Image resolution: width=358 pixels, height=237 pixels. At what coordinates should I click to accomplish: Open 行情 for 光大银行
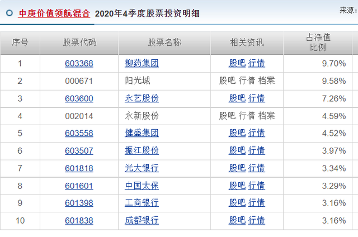[256, 168]
